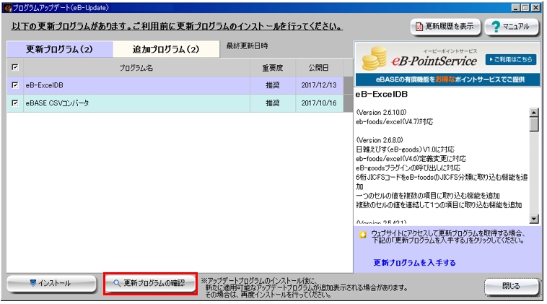Click the gold coins icon in banner
The height and width of the screenshot is (304, 547).
[x=375, y=58]
